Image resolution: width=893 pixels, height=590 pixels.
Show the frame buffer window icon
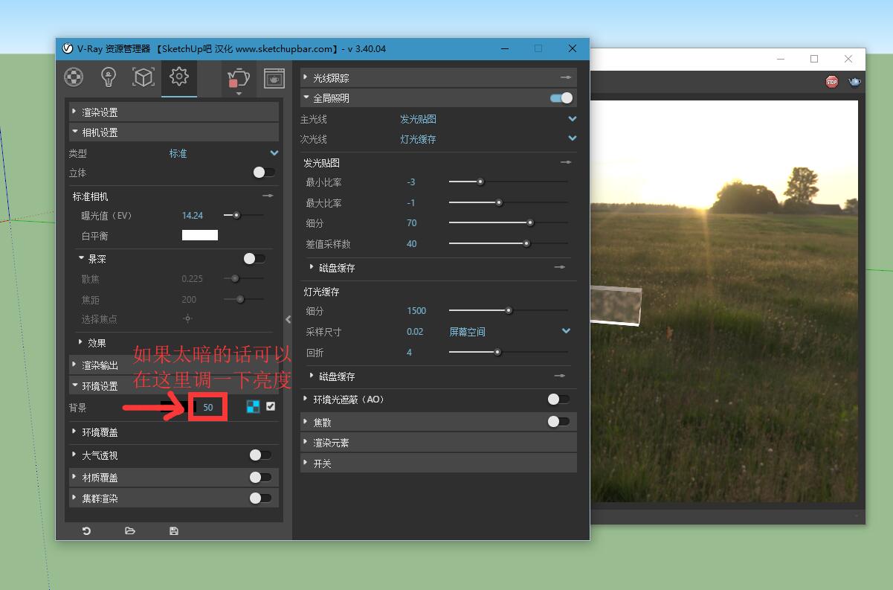(x=274, y=77)
